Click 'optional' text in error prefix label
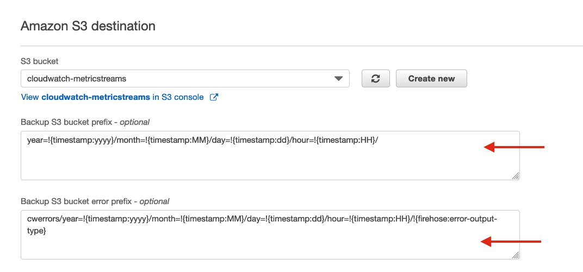The image size is (583, 272). pos(154,201)
